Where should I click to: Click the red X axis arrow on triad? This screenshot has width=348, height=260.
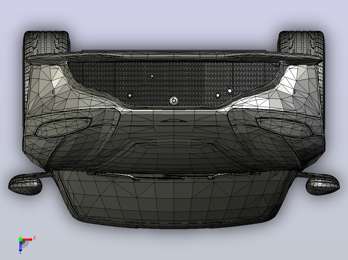click(x=27, y=239)
